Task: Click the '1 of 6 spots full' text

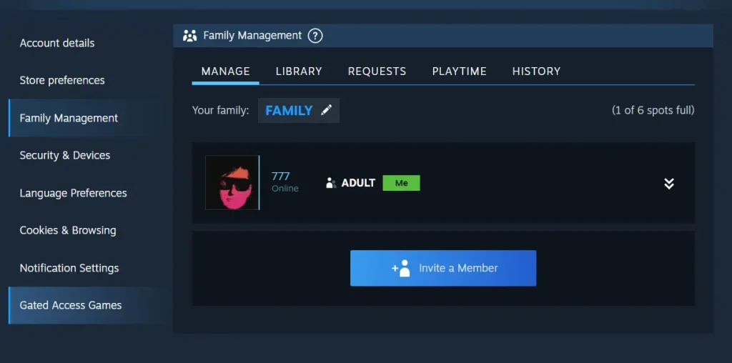Action: (x=653, y=110)
